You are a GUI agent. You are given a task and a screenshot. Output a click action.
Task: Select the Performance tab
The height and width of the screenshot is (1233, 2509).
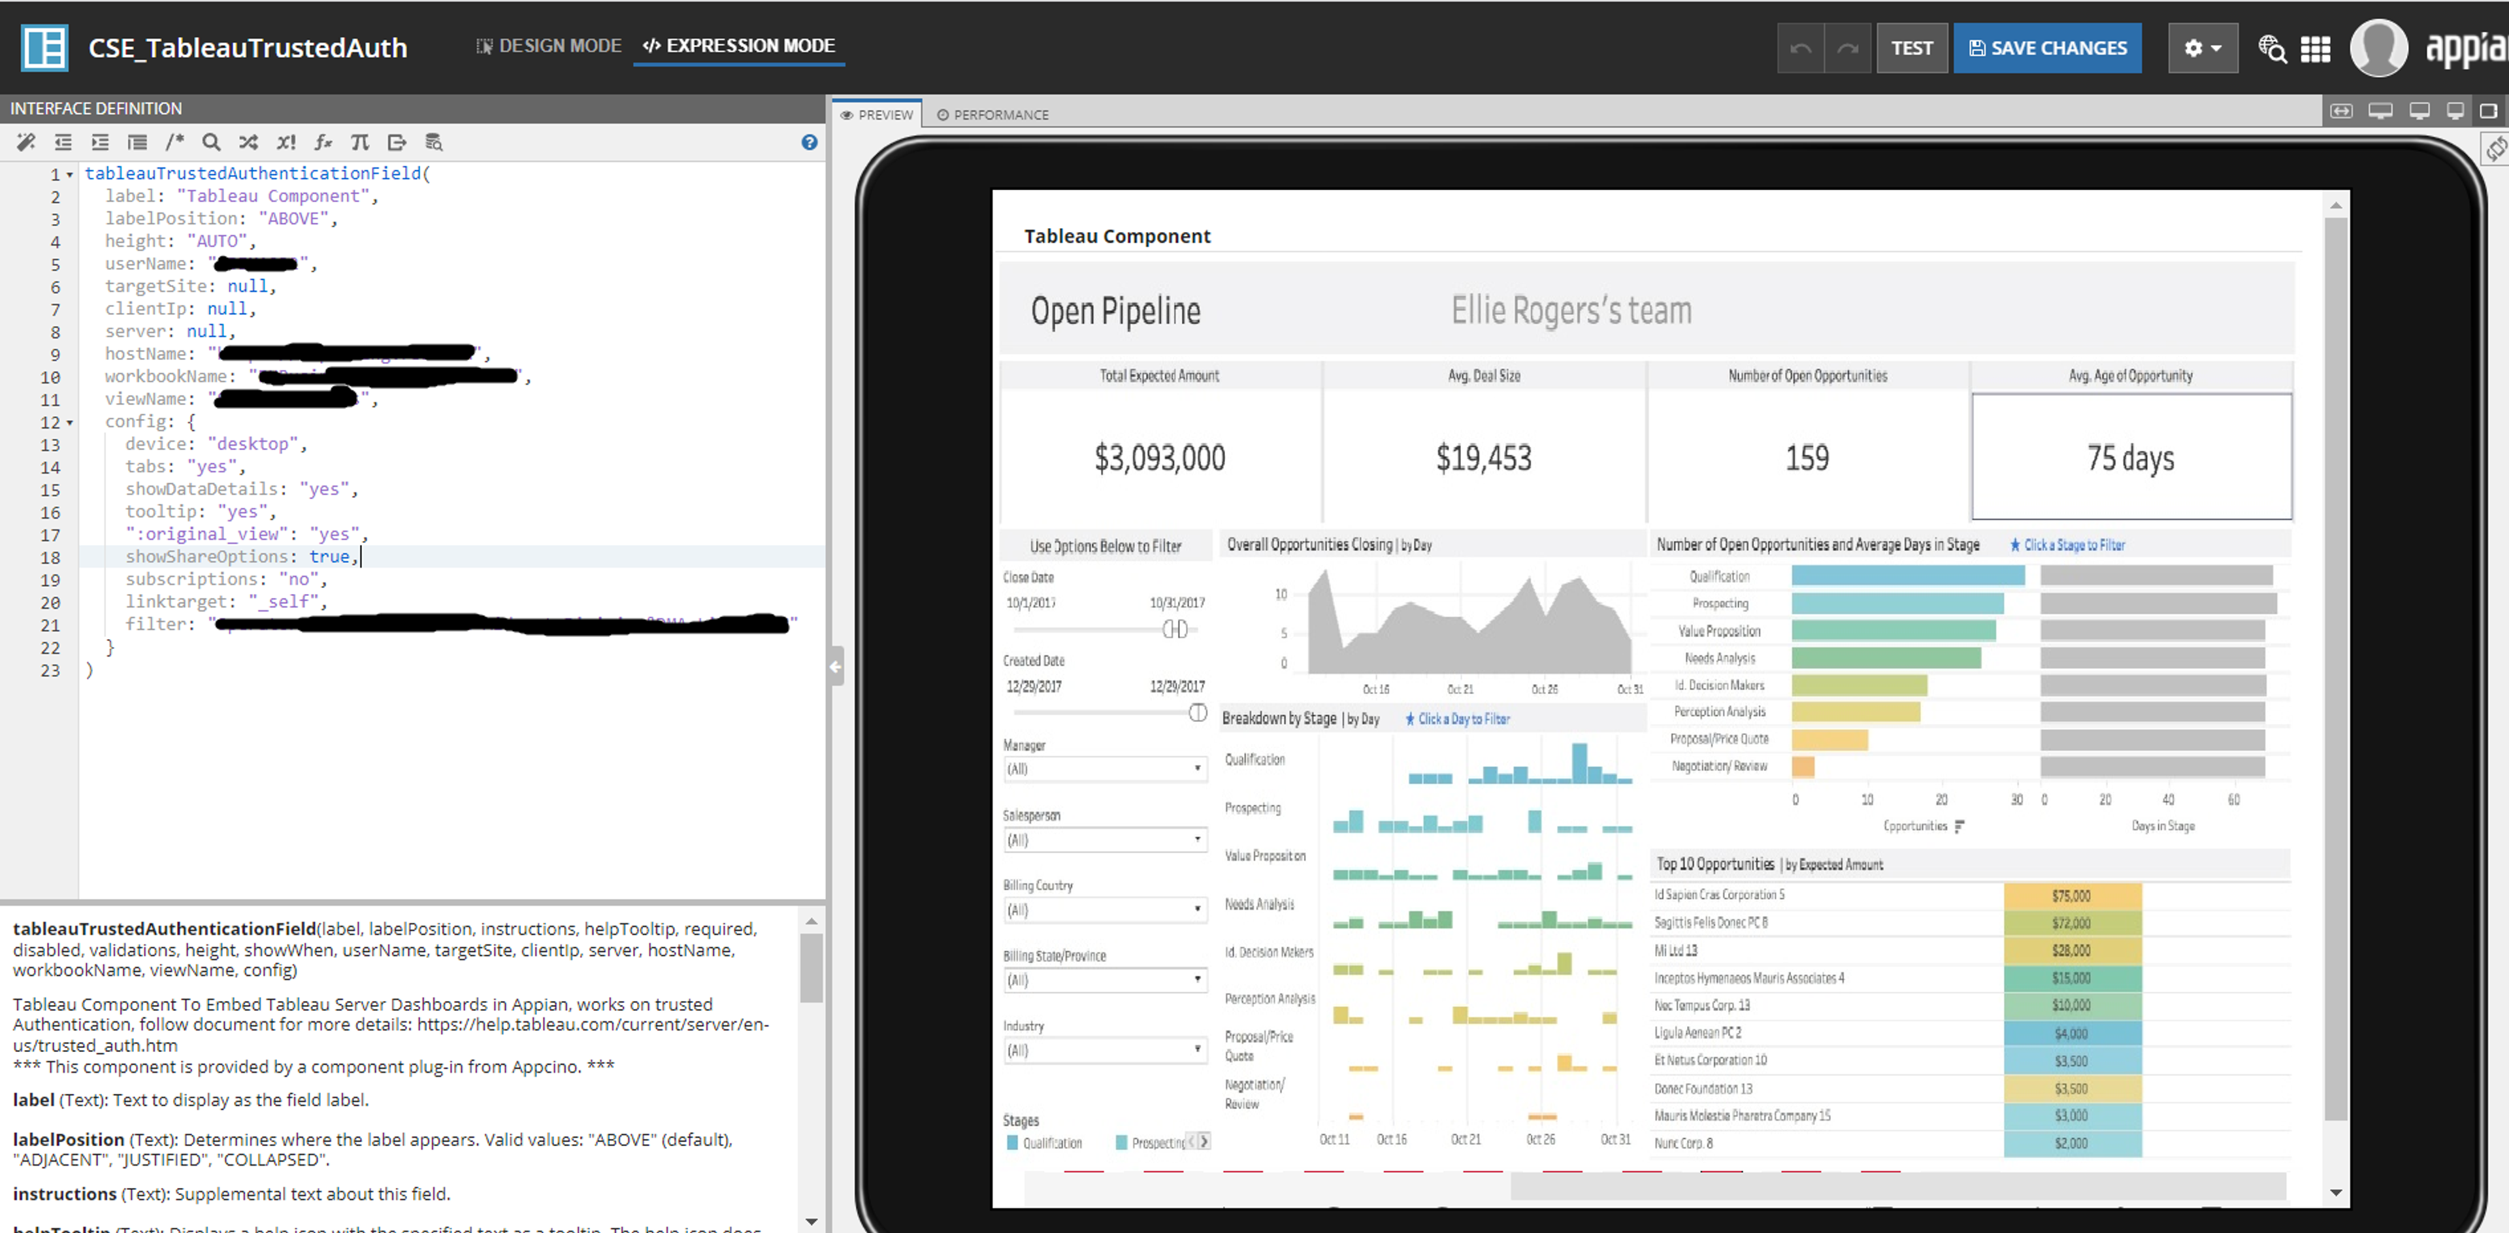[992, 114]
